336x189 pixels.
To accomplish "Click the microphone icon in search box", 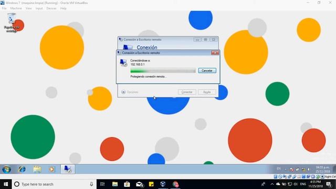I will click(91, 184).
